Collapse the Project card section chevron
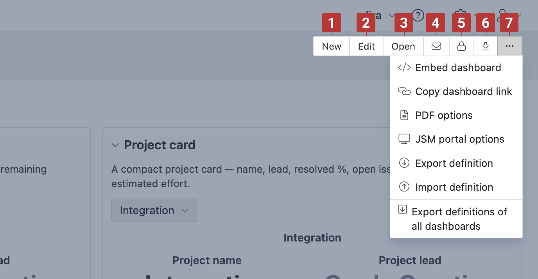The width and height of the screenshot is (538, 279). pyautogui.click(x=115, y=145)
